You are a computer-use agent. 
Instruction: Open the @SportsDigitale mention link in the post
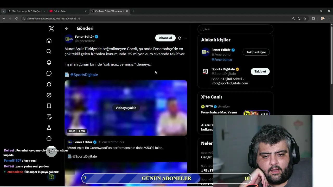84,75
